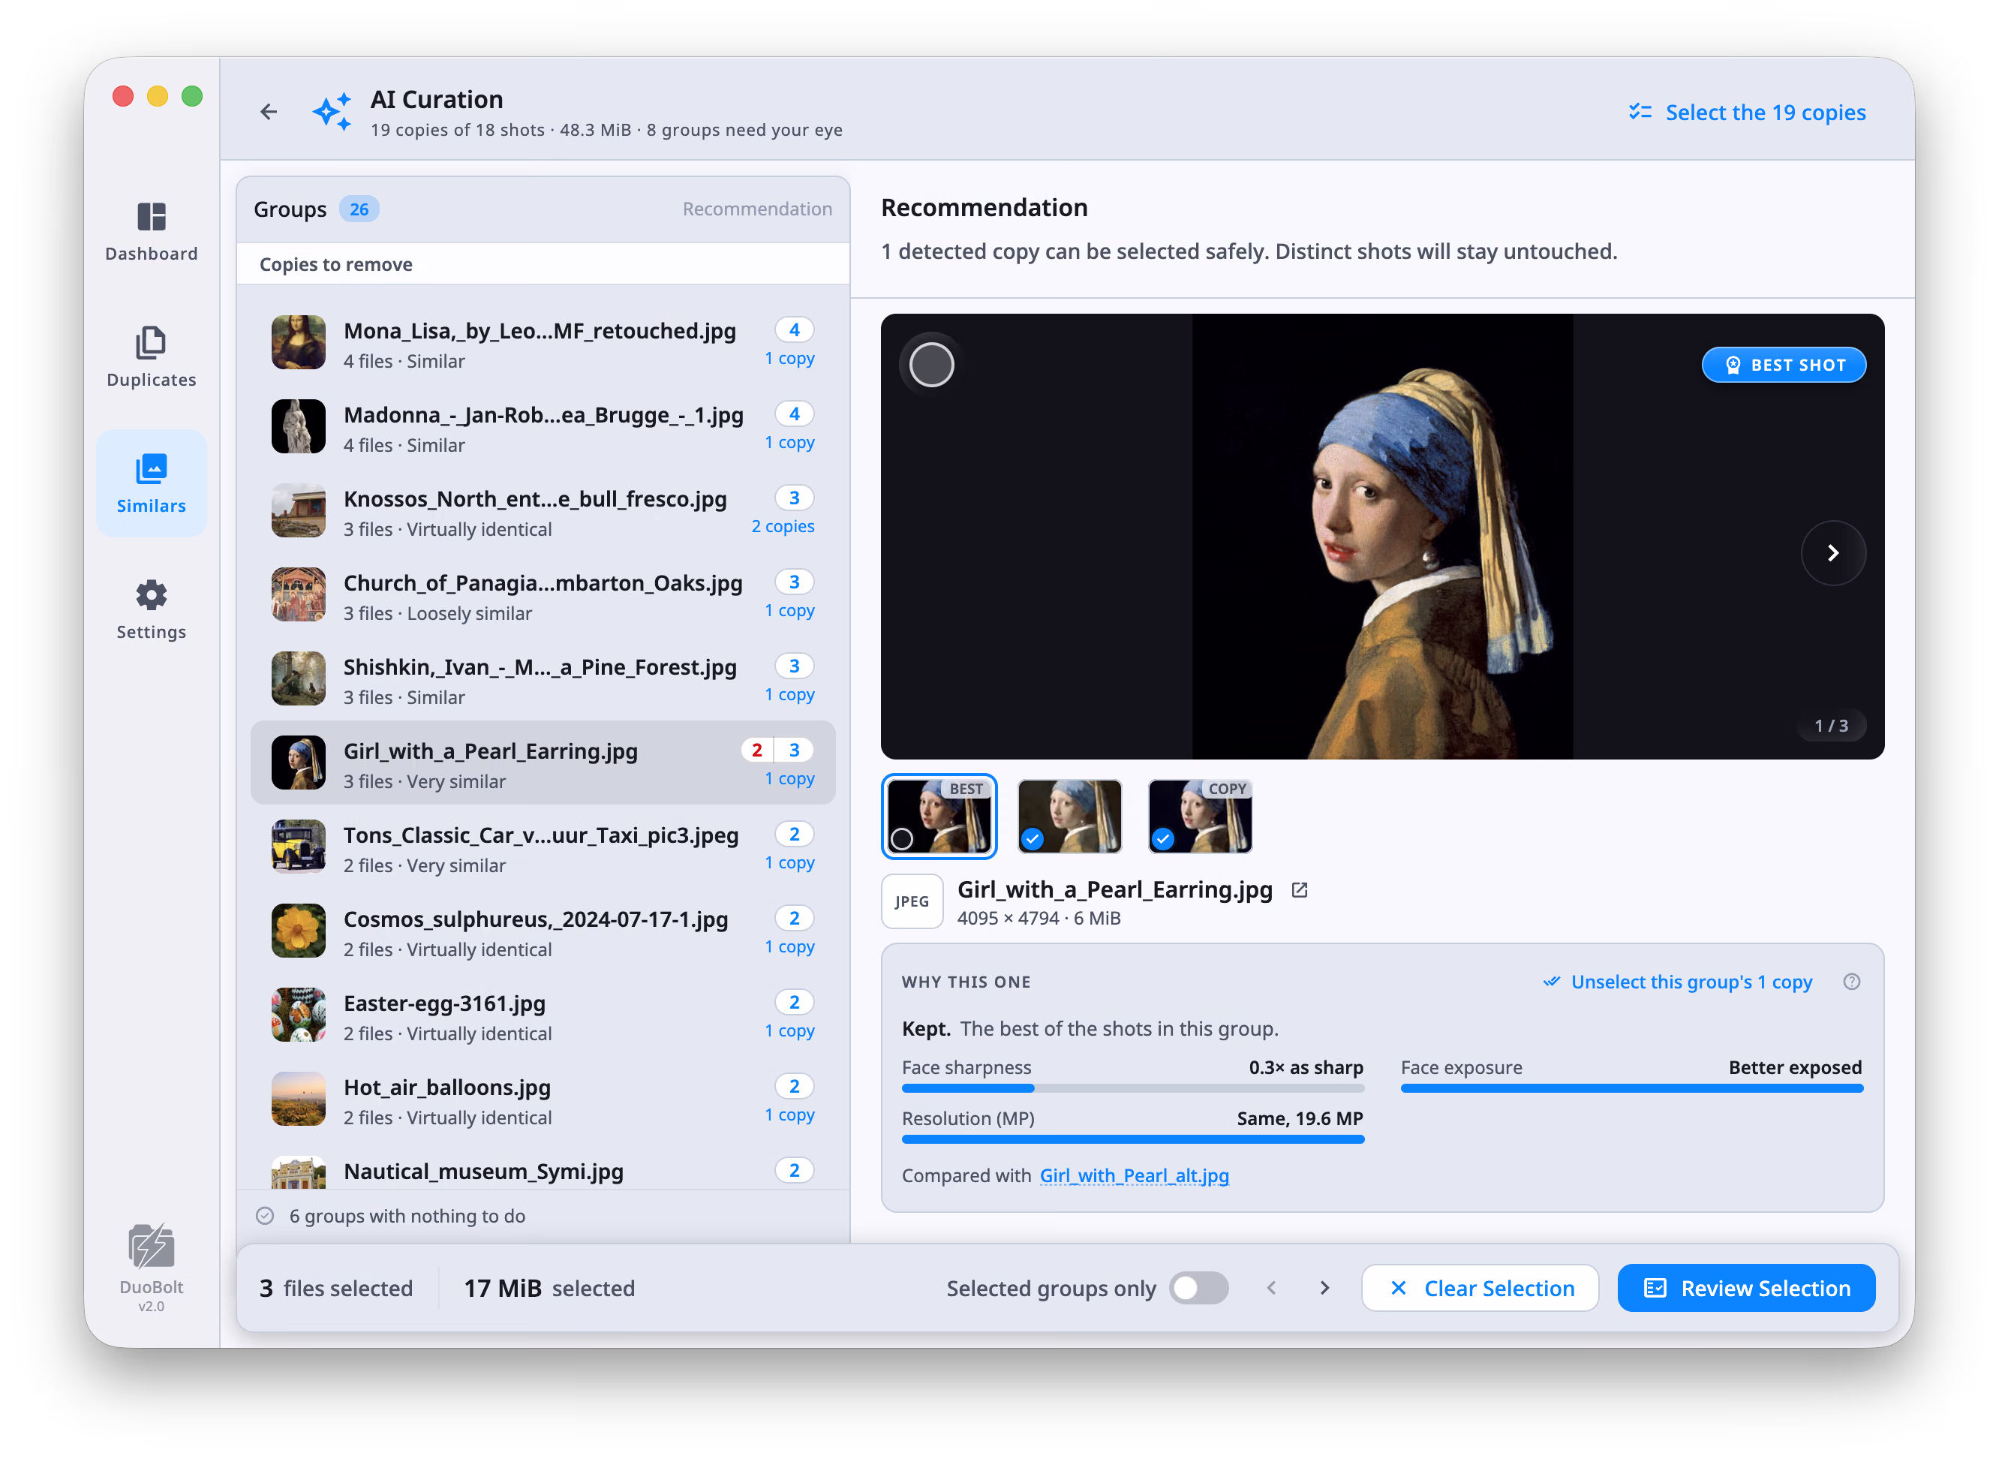Click the BEST SHOT badge
The width and height of the screenshot is (1999, 1459).
tap(1784, 365)
